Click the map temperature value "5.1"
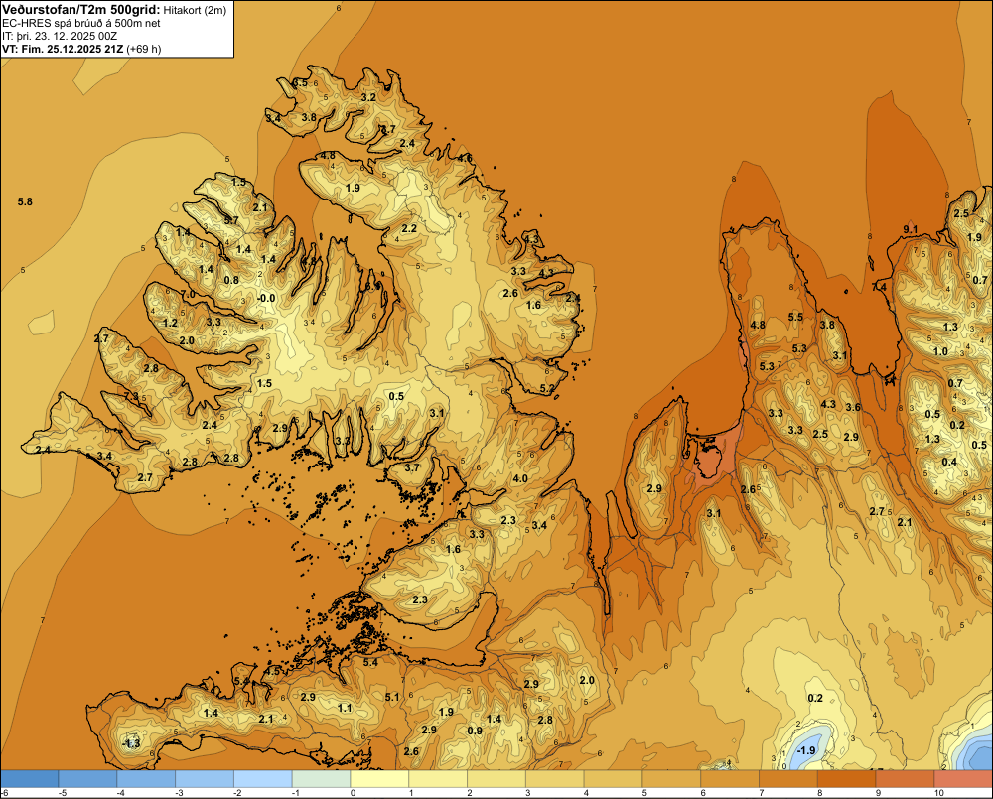This screenshot has width=993, height=799. pos(392,697)
